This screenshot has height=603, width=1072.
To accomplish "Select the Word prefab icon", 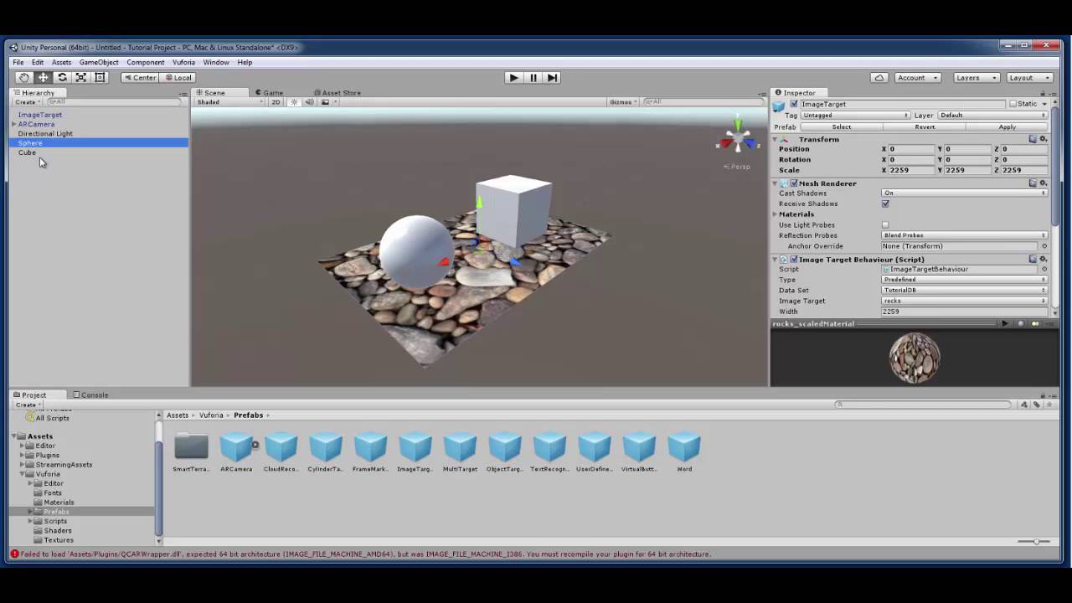I will (x=684, y=447).
